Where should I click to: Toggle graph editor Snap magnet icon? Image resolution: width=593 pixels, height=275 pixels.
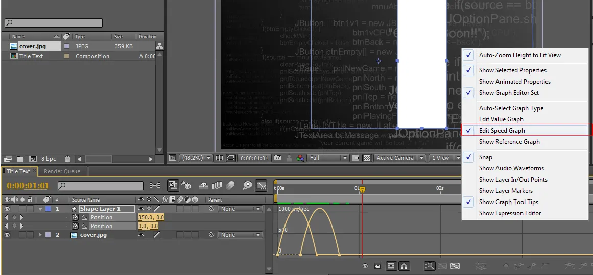click(404, 266)
